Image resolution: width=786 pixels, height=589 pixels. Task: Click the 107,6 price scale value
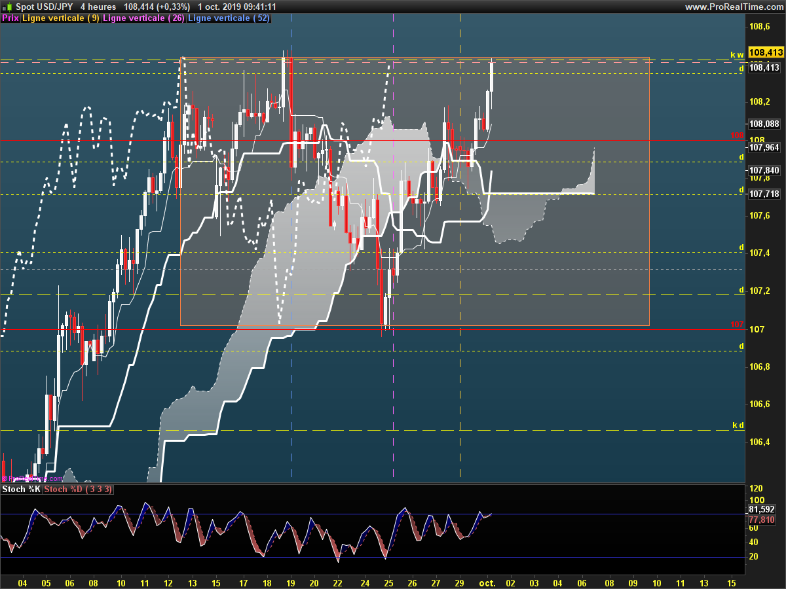(759, 216)
